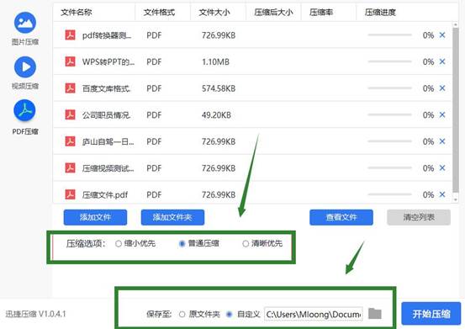This screenshot has height=329, width=465.
Task: Click the PDF icon beside WPS转PPT的
Action: click(71, 61)
